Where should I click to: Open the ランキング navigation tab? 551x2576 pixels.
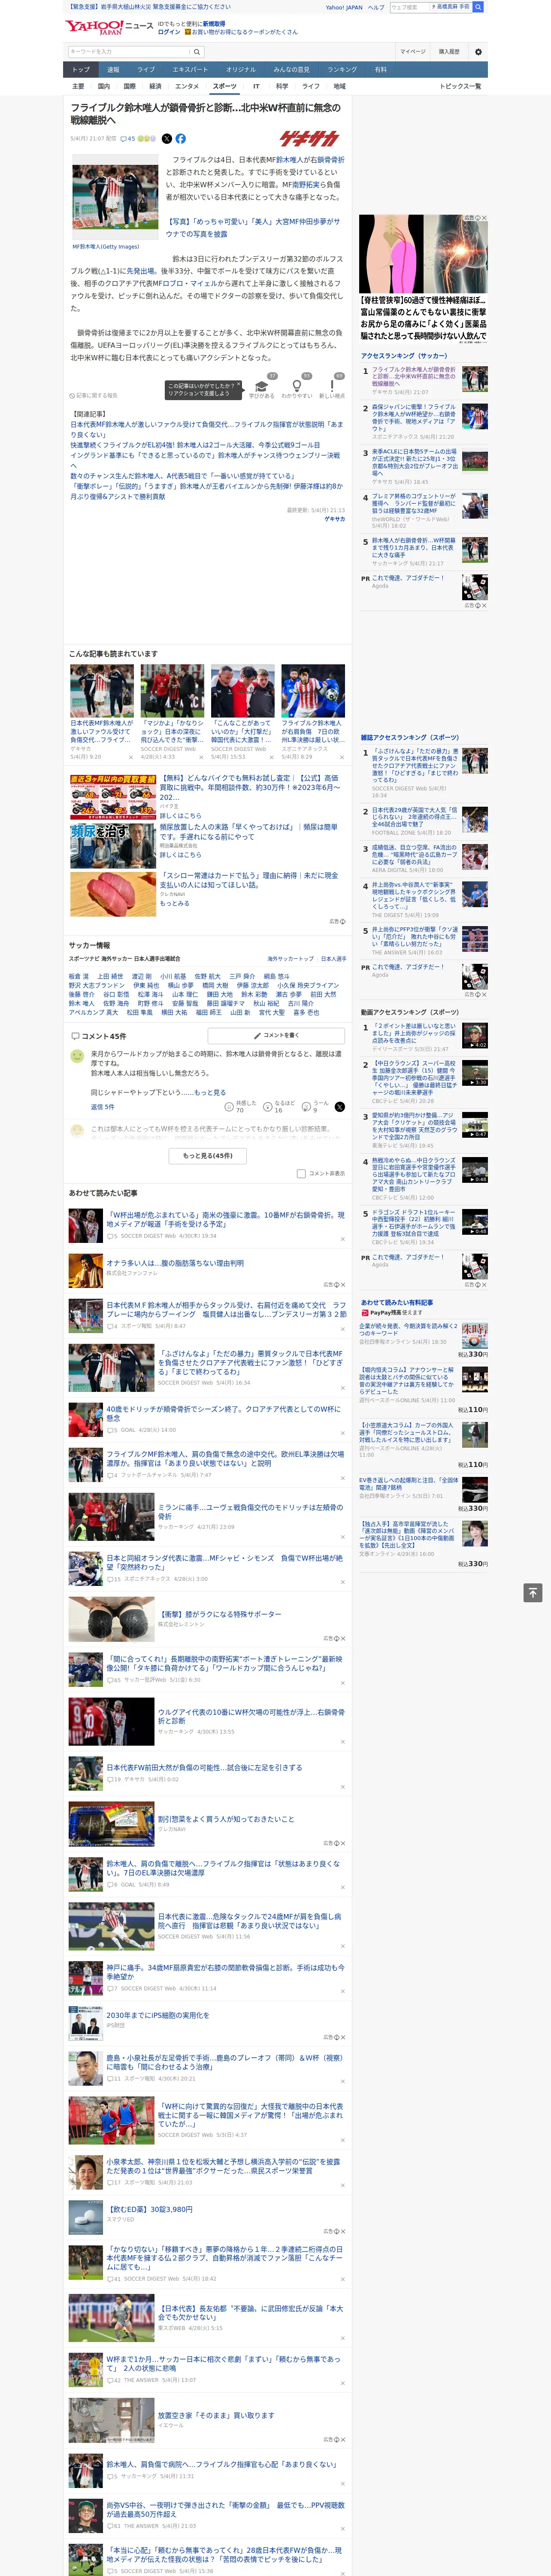pos(342,70)
